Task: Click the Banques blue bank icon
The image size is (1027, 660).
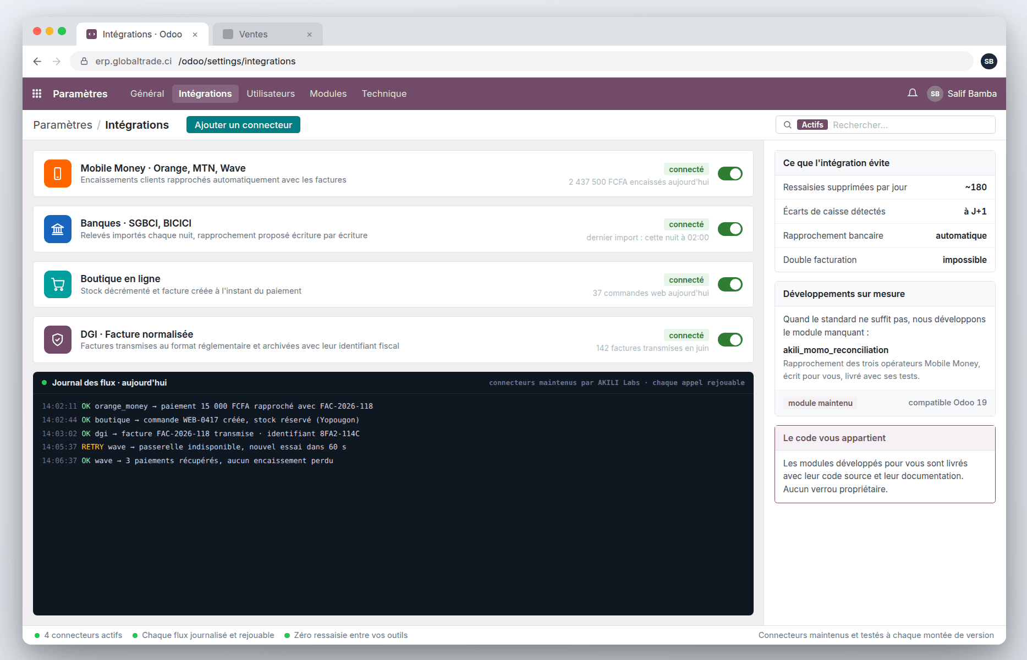Action: coord(58,229)
